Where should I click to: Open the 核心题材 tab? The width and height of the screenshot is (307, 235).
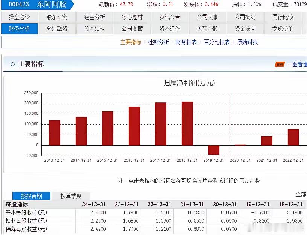click(132, 17)
